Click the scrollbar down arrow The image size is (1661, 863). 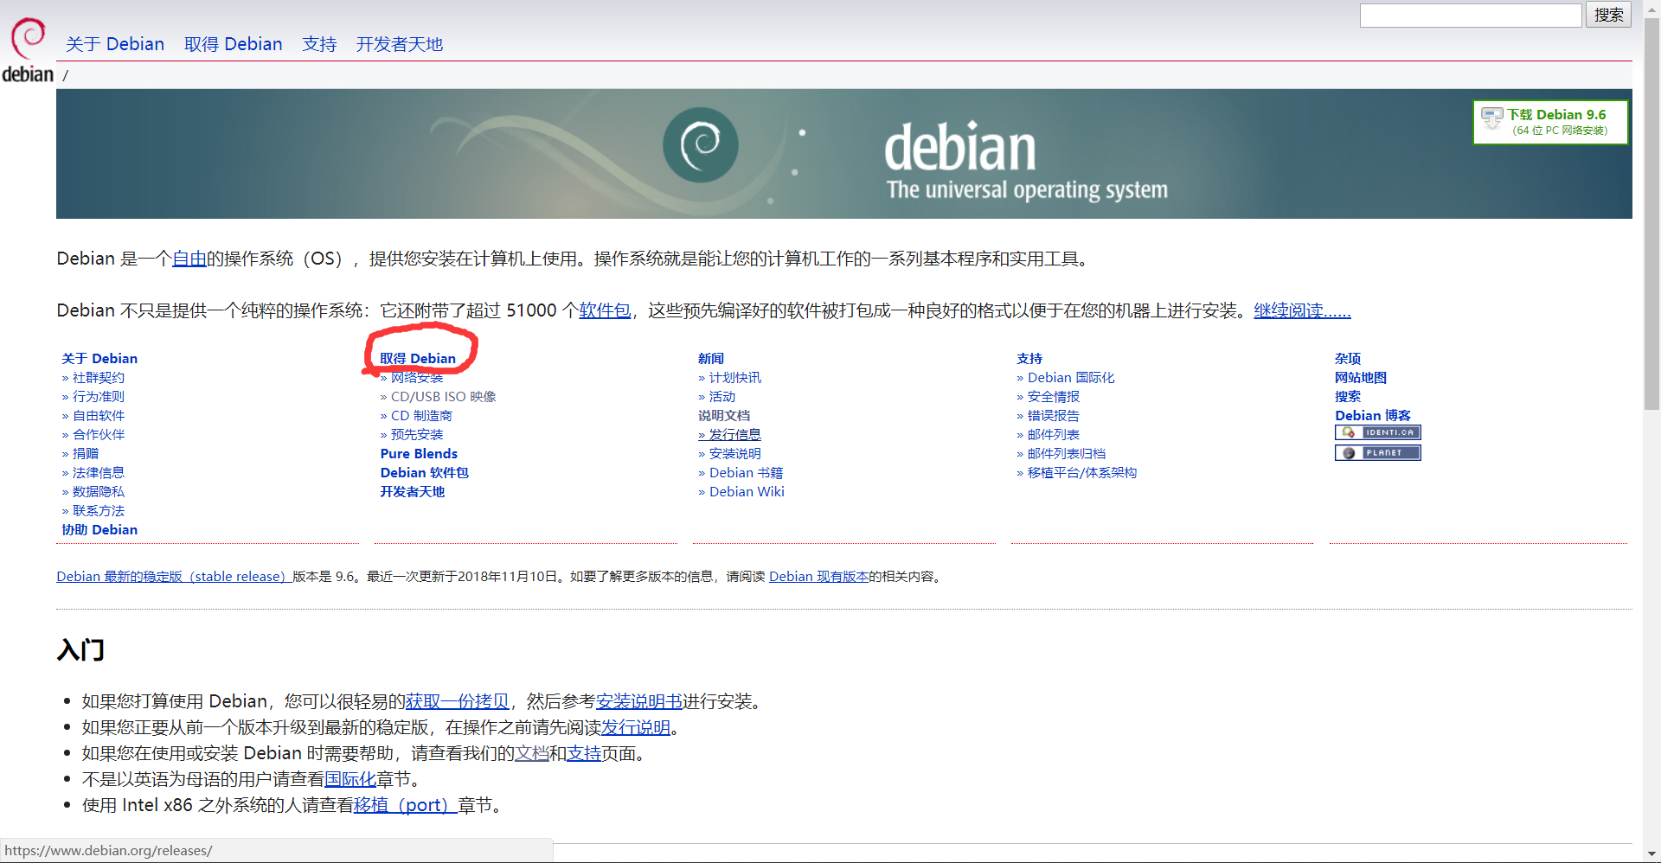click(x=1651, y=854)
